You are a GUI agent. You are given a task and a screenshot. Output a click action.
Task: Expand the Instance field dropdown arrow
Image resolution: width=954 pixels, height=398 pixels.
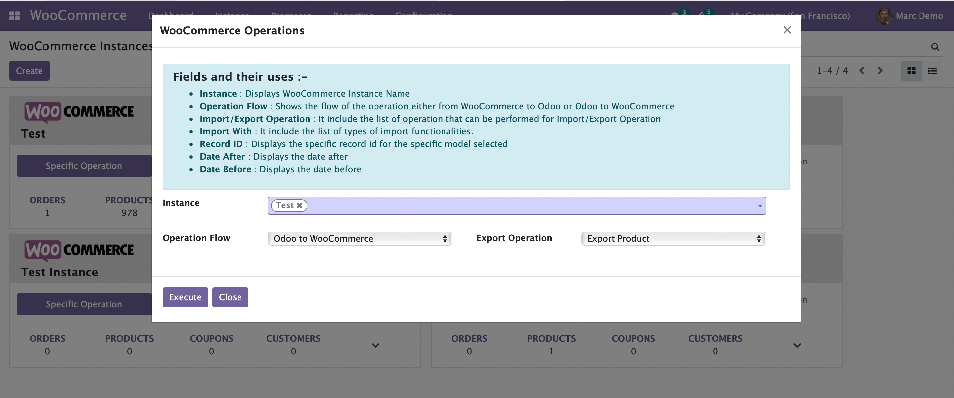tap(760, 206)
